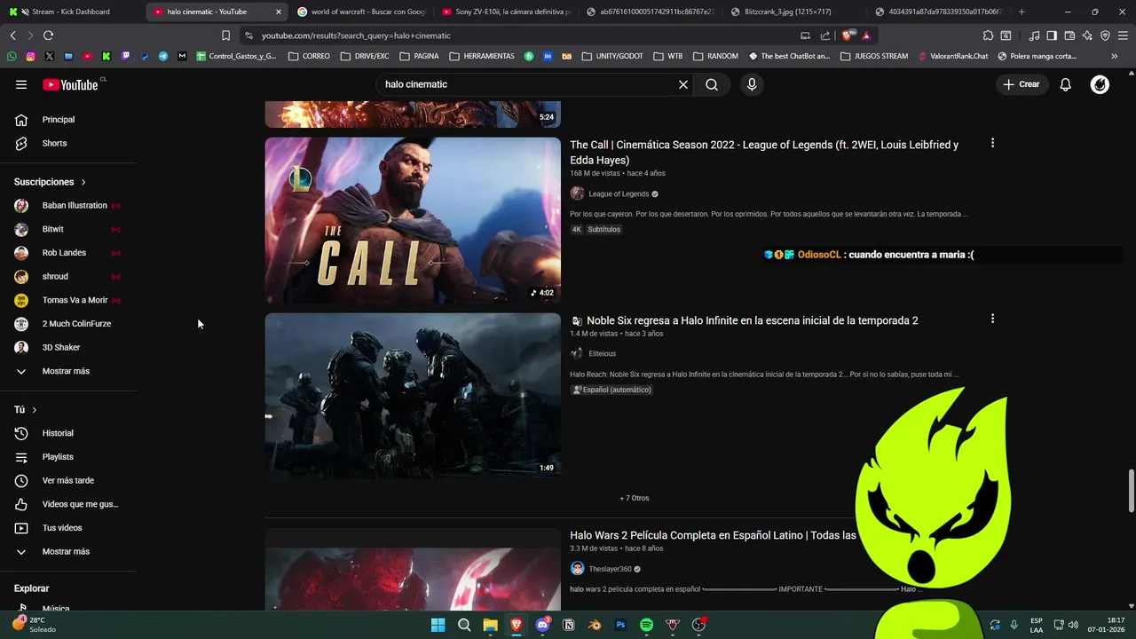This screenshot has height=639, width=1136.
Task: Open the browser extensions puzzle icon
Action: click(x=988, y=35)
